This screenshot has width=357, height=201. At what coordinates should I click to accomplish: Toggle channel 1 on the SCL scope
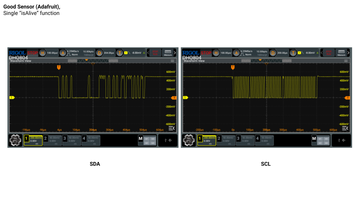[x=207, y=140]
